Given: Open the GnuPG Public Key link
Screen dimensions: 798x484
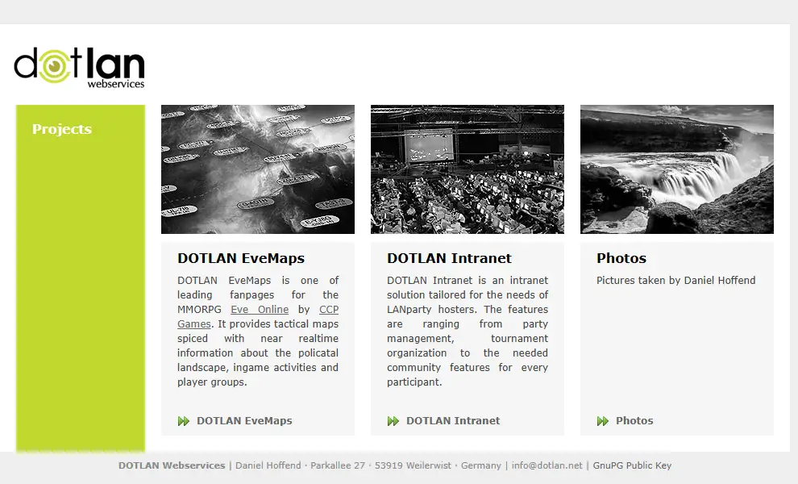Looking at the screenshot, I should 632,465.
